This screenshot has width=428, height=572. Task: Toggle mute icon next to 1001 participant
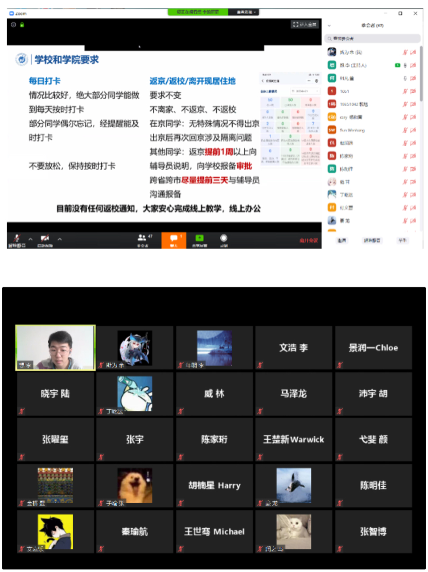(405, 91)
